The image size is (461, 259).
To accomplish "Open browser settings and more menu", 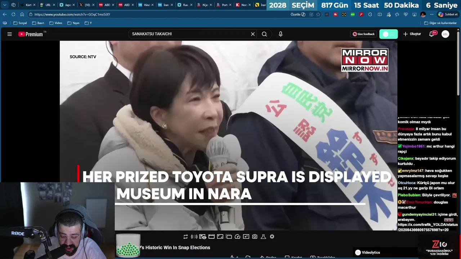I will pyautogui.click(x=431, y=14).
